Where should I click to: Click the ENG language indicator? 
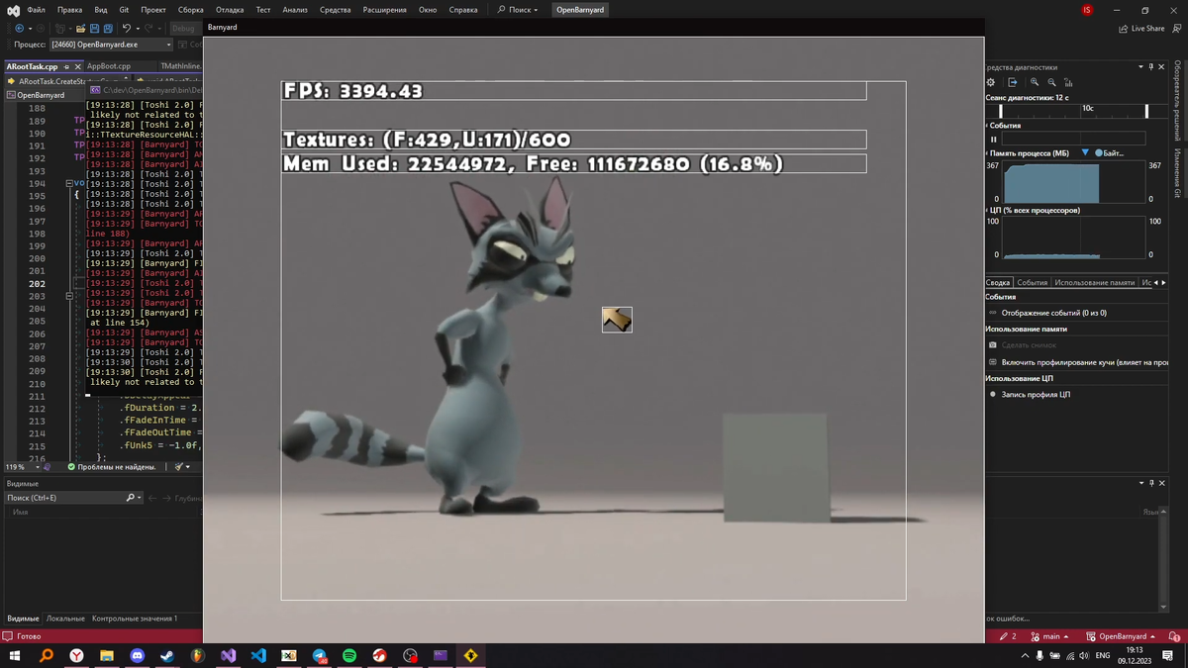[1102, 656]
